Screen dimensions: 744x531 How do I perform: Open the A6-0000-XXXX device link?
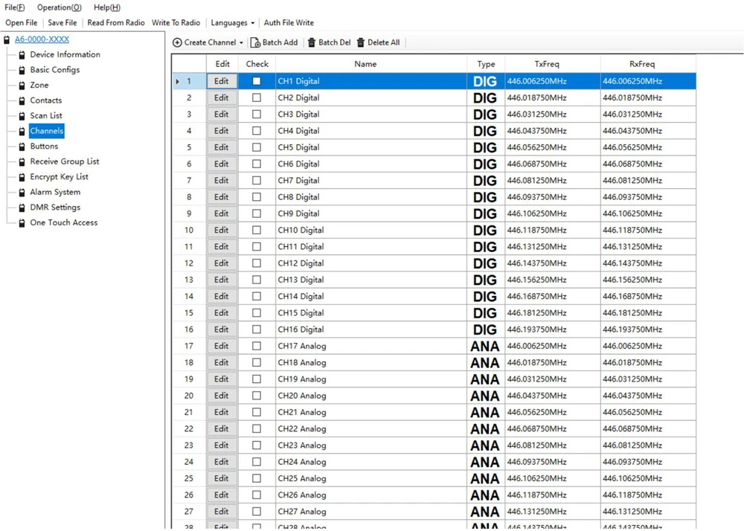[x=42, y=39]
